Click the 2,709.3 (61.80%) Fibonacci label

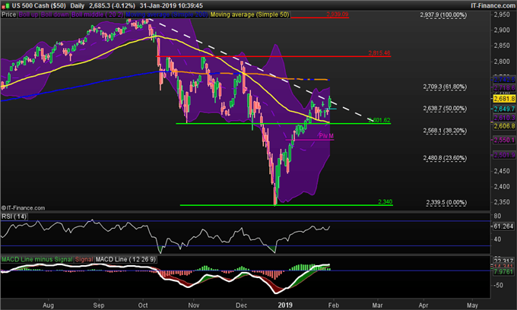tap(445, 87)
